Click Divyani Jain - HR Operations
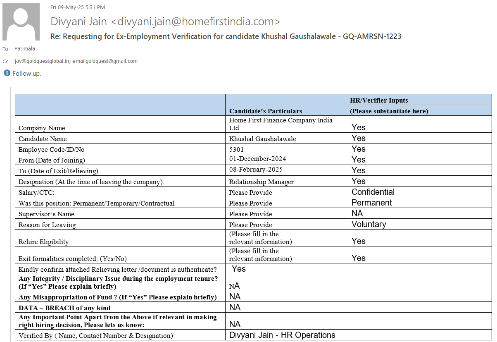This screenshot has height=342, width=497. pos(283,335)
